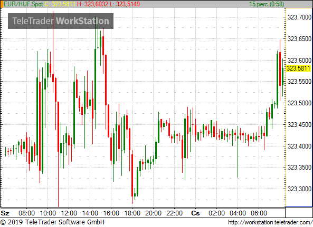
Task: Click the low value L: 323,5149
Action: (x=128, y=4)
